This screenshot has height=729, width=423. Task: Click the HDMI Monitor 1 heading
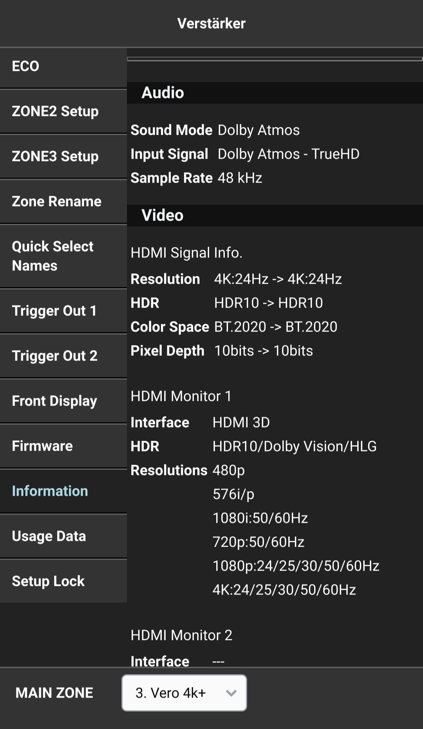(x=181, y=396)
